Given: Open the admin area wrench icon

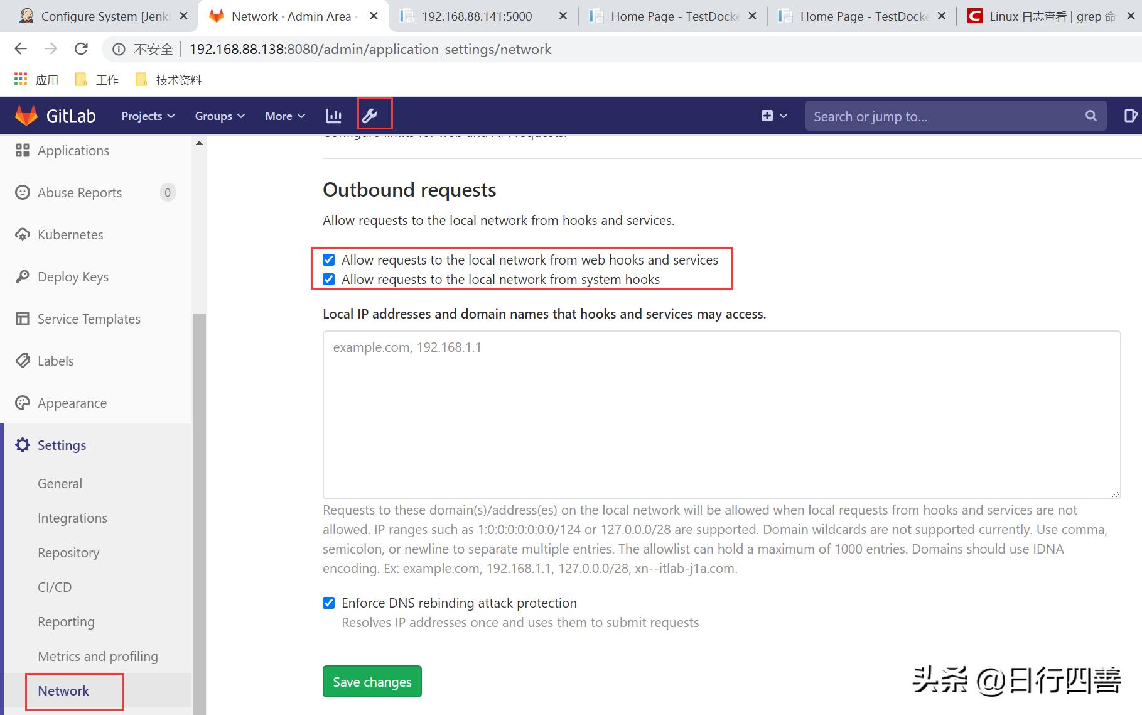Looking at the screenshot, I should click(370, 115).
